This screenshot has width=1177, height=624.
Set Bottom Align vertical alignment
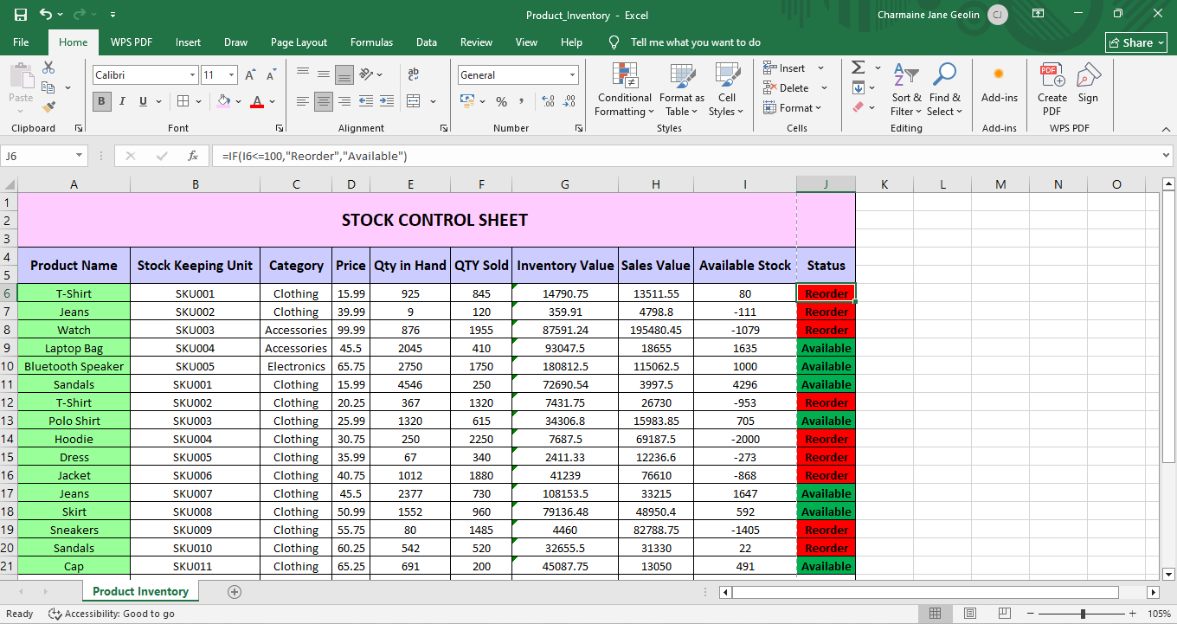(344, 74)
